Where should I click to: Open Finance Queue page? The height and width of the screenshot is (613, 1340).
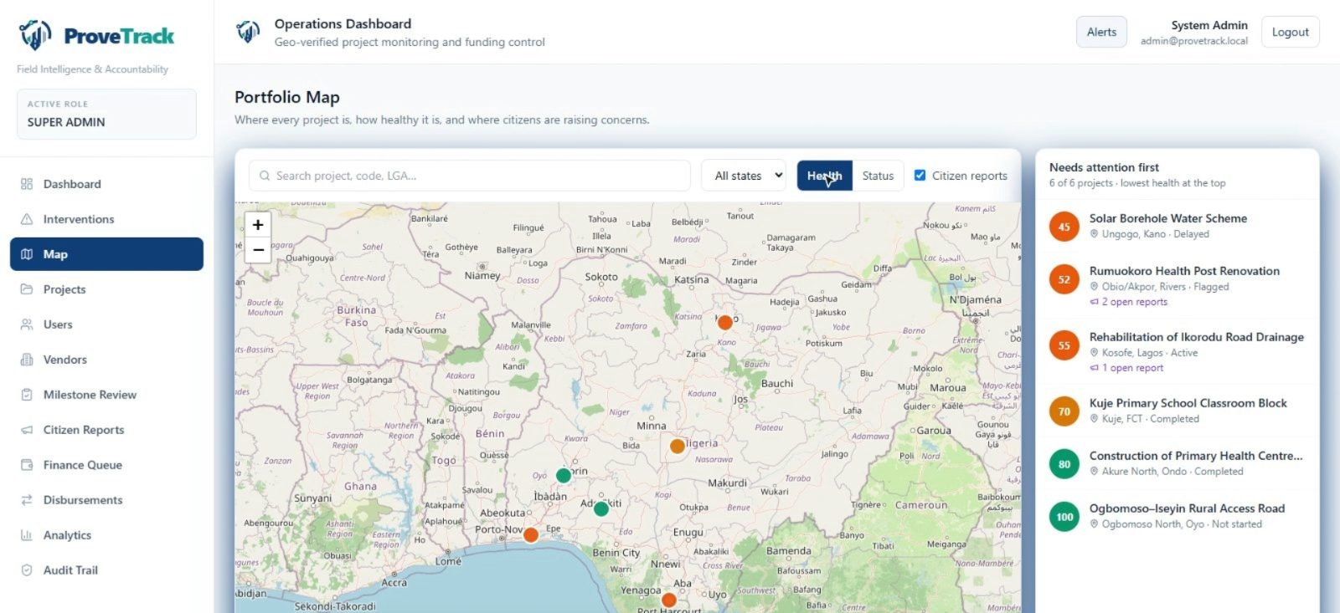106,465
